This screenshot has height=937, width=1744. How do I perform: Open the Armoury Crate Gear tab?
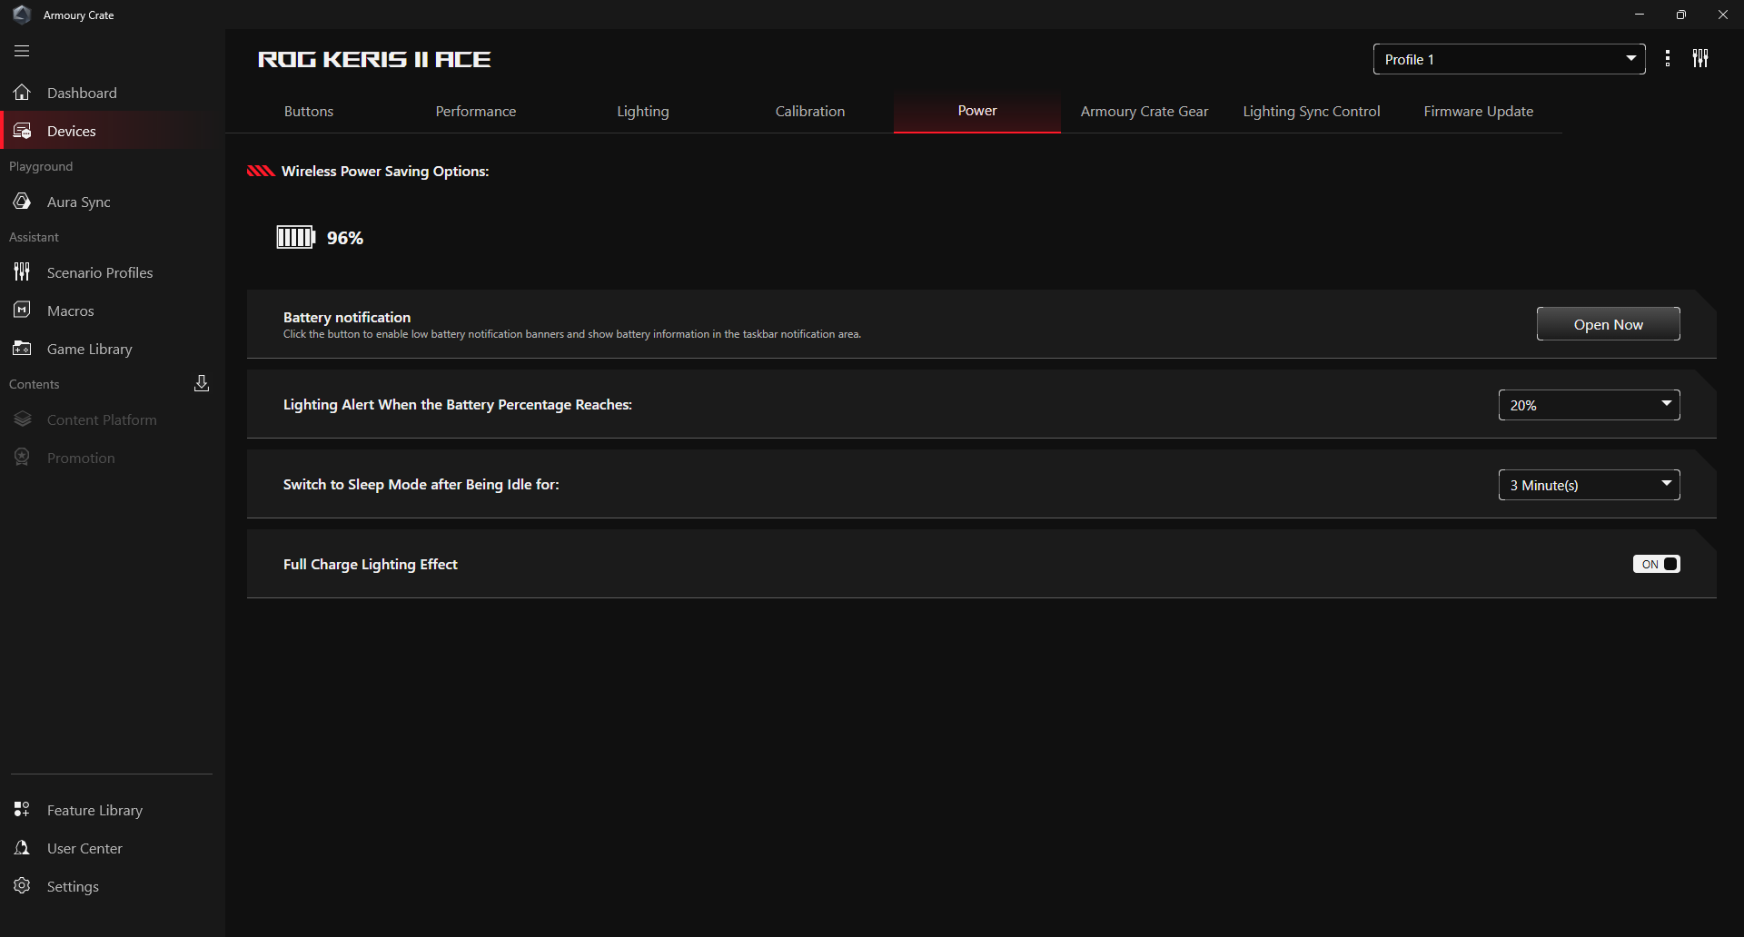tap(1144, 111)
